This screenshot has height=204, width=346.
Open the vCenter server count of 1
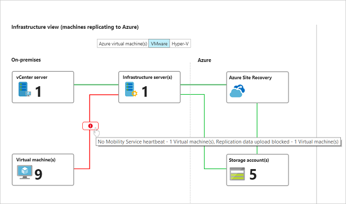click(x=38, y=92)
